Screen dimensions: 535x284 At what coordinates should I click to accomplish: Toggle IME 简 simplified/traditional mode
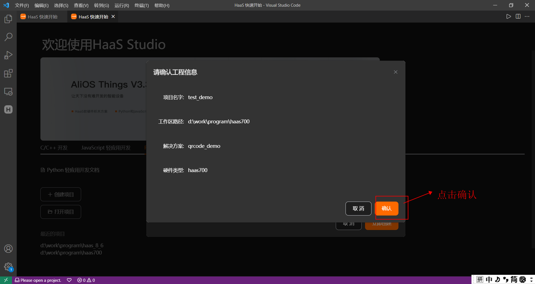point(514,279)
